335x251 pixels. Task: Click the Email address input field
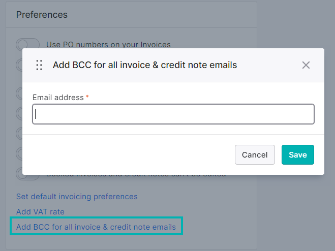coord(173,114)
